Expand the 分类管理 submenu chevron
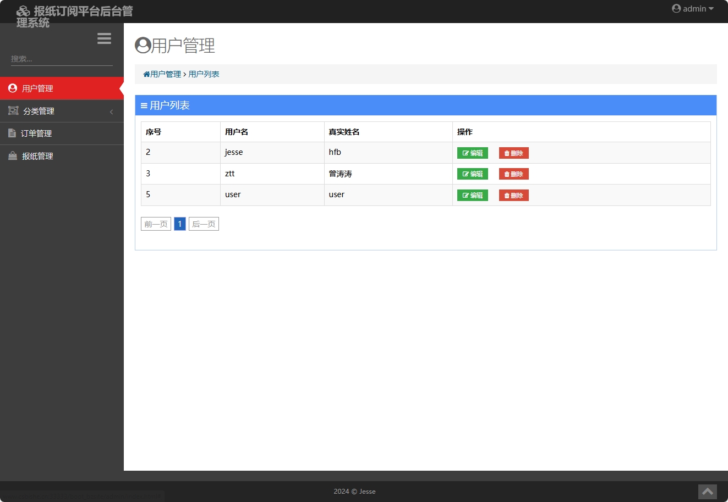 [111, 111]
